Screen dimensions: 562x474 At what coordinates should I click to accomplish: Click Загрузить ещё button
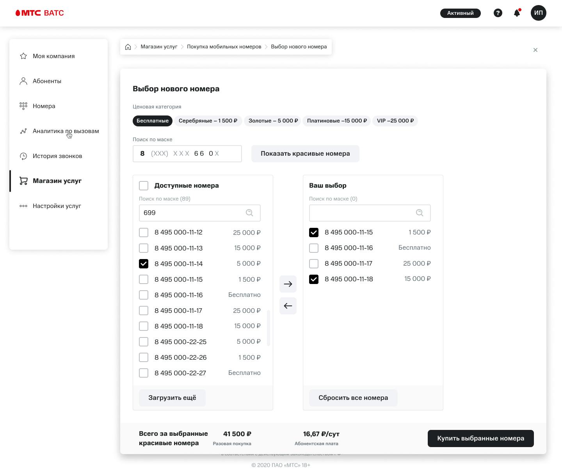point(172,398)
